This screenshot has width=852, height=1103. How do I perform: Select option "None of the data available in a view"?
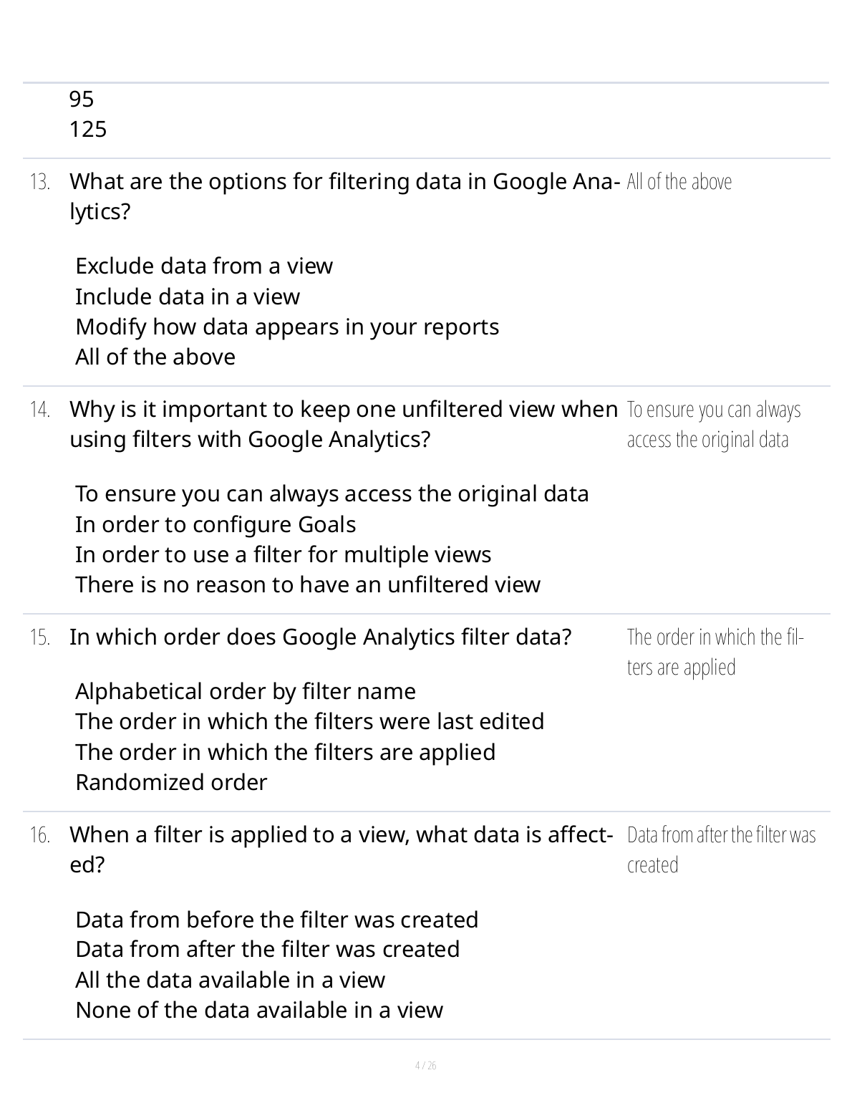point(259,1010)
